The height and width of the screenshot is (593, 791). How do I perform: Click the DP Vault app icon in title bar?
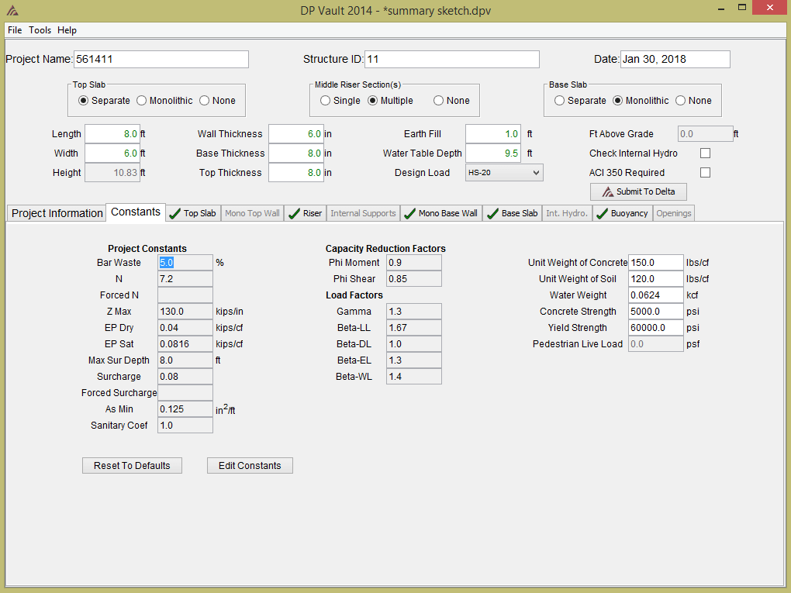[x=12, y=11]
